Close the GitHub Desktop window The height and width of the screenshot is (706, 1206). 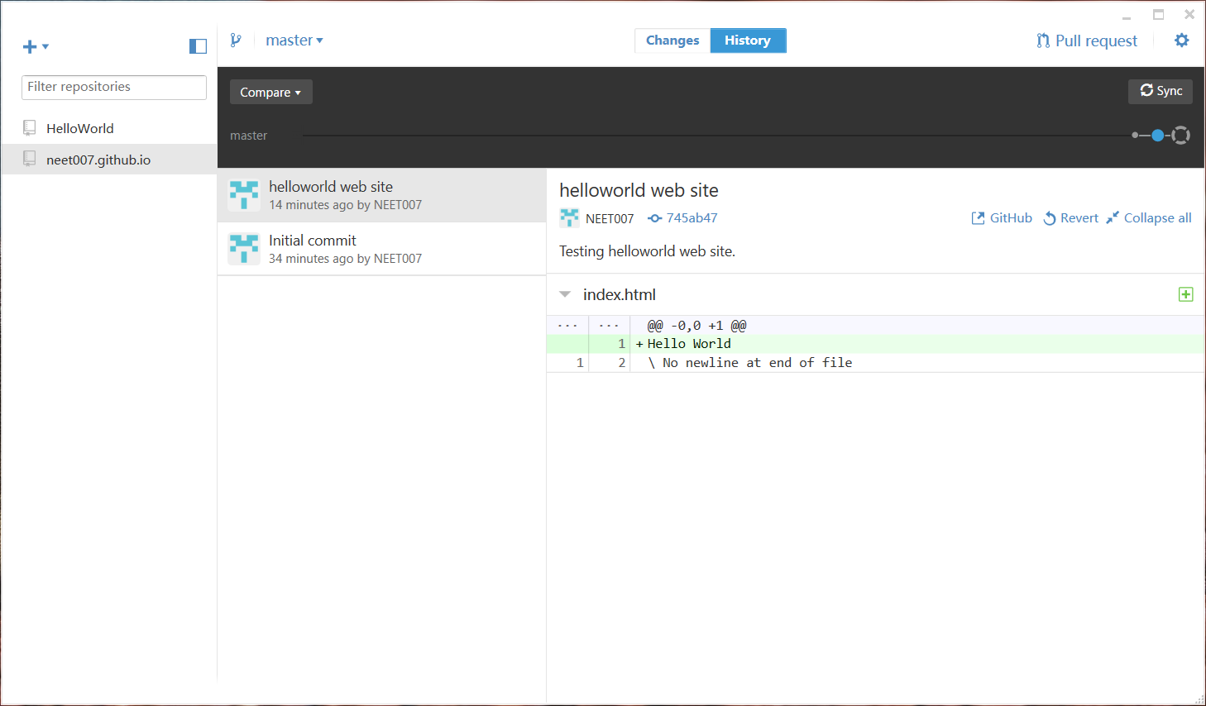pos(1189,14)
